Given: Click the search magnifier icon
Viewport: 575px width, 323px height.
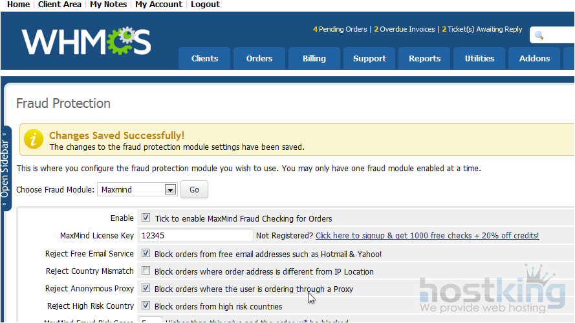Looking at the screenshot, I should [539, 35].
